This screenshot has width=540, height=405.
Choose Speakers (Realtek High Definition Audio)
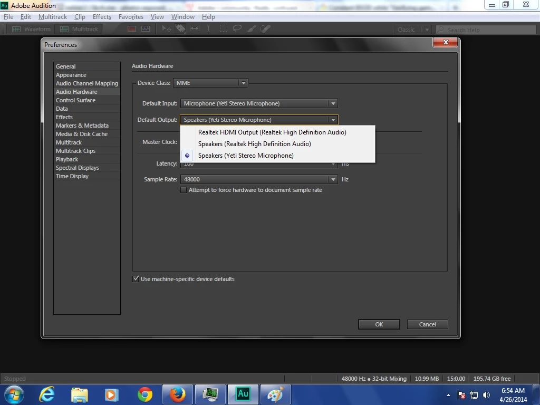pyautogui.click(x=277, y=144)
